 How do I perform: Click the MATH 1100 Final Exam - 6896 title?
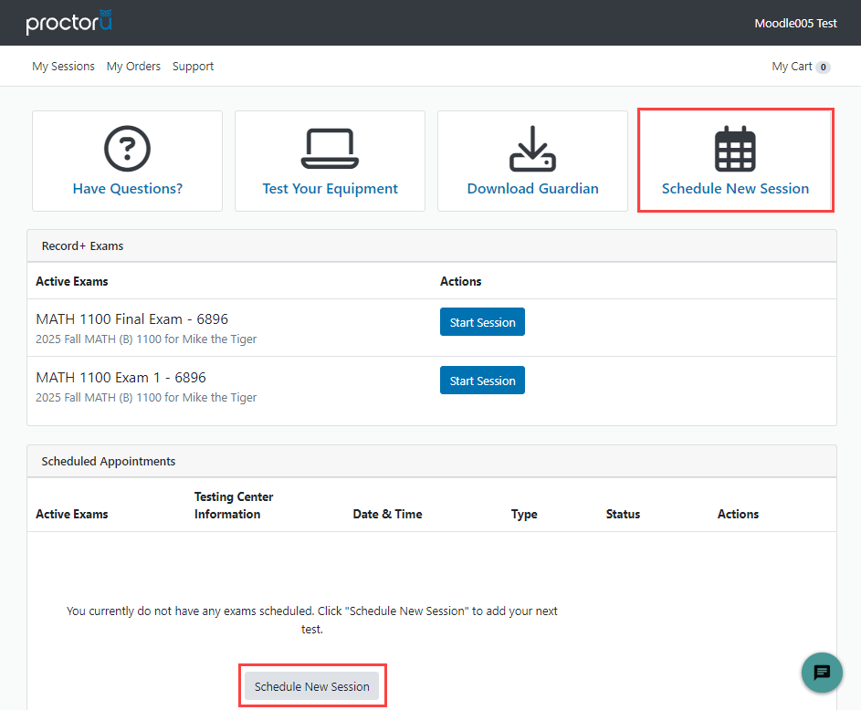click(x=131, y=318)
